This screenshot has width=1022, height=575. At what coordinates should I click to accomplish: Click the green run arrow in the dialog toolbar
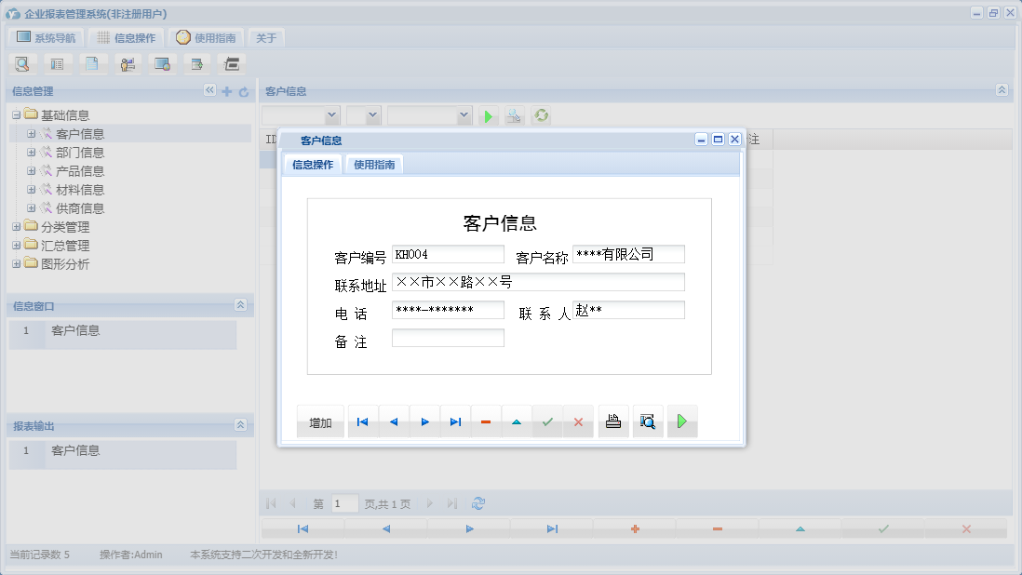click(682, 421)
